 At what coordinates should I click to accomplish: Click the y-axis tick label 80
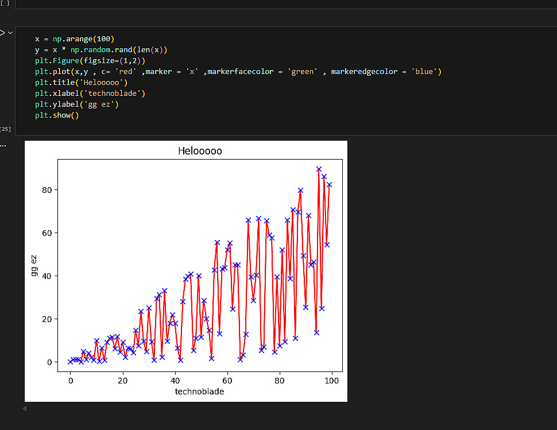point(48,190)
